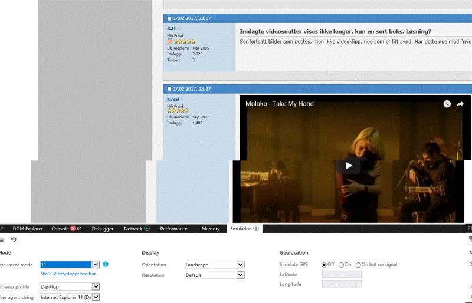Click the video share arrow icon
This screenshot has height=303, width=472.
pos(460,104)
